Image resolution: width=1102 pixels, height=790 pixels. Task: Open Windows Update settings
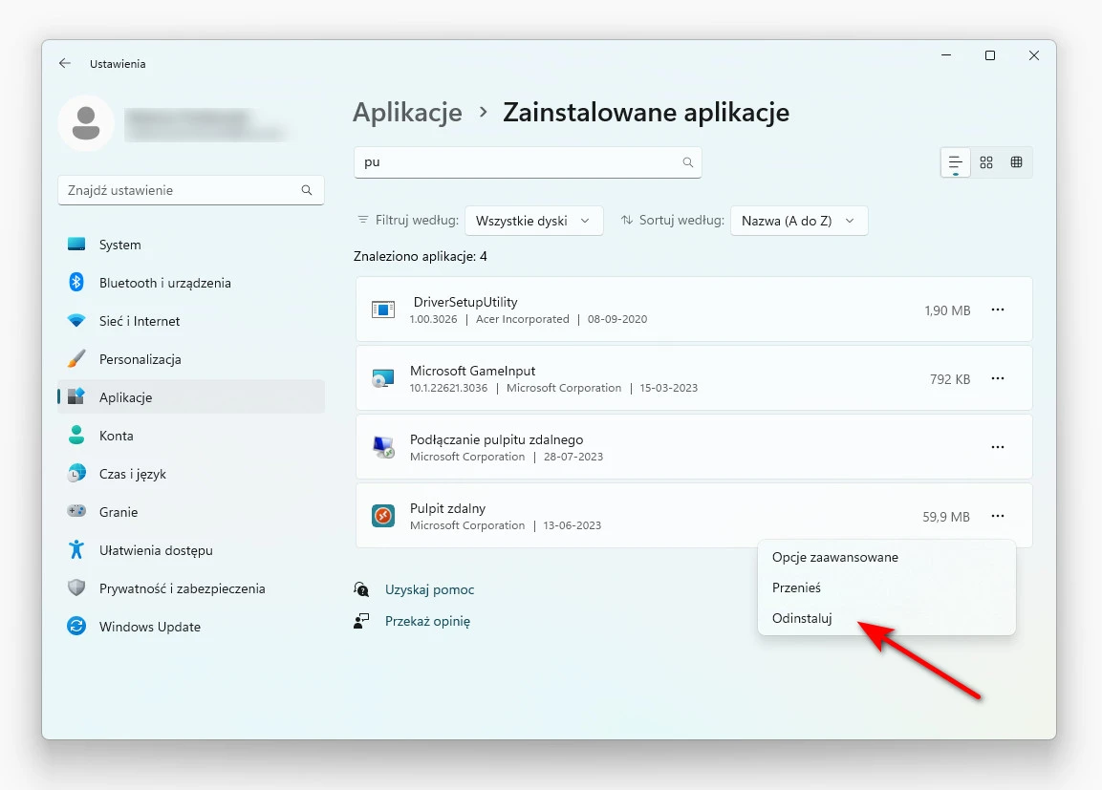click(x=149, y=627)
